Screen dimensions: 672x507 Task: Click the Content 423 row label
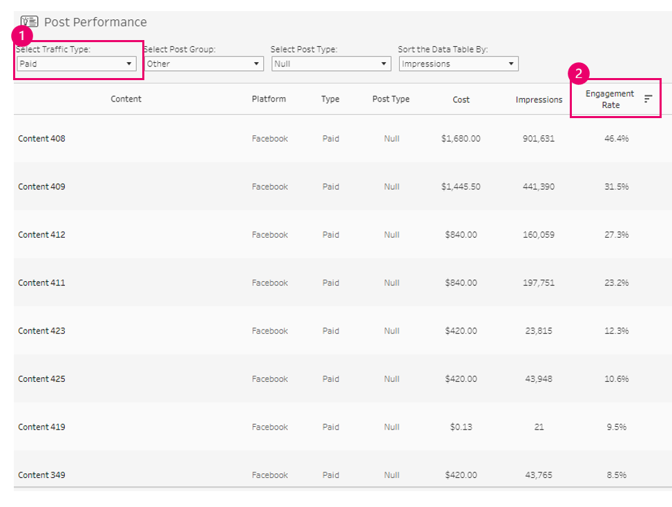41,331
